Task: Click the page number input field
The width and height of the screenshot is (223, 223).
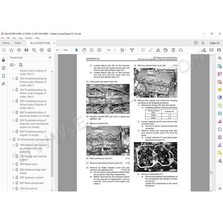Action: coord(58,50)
